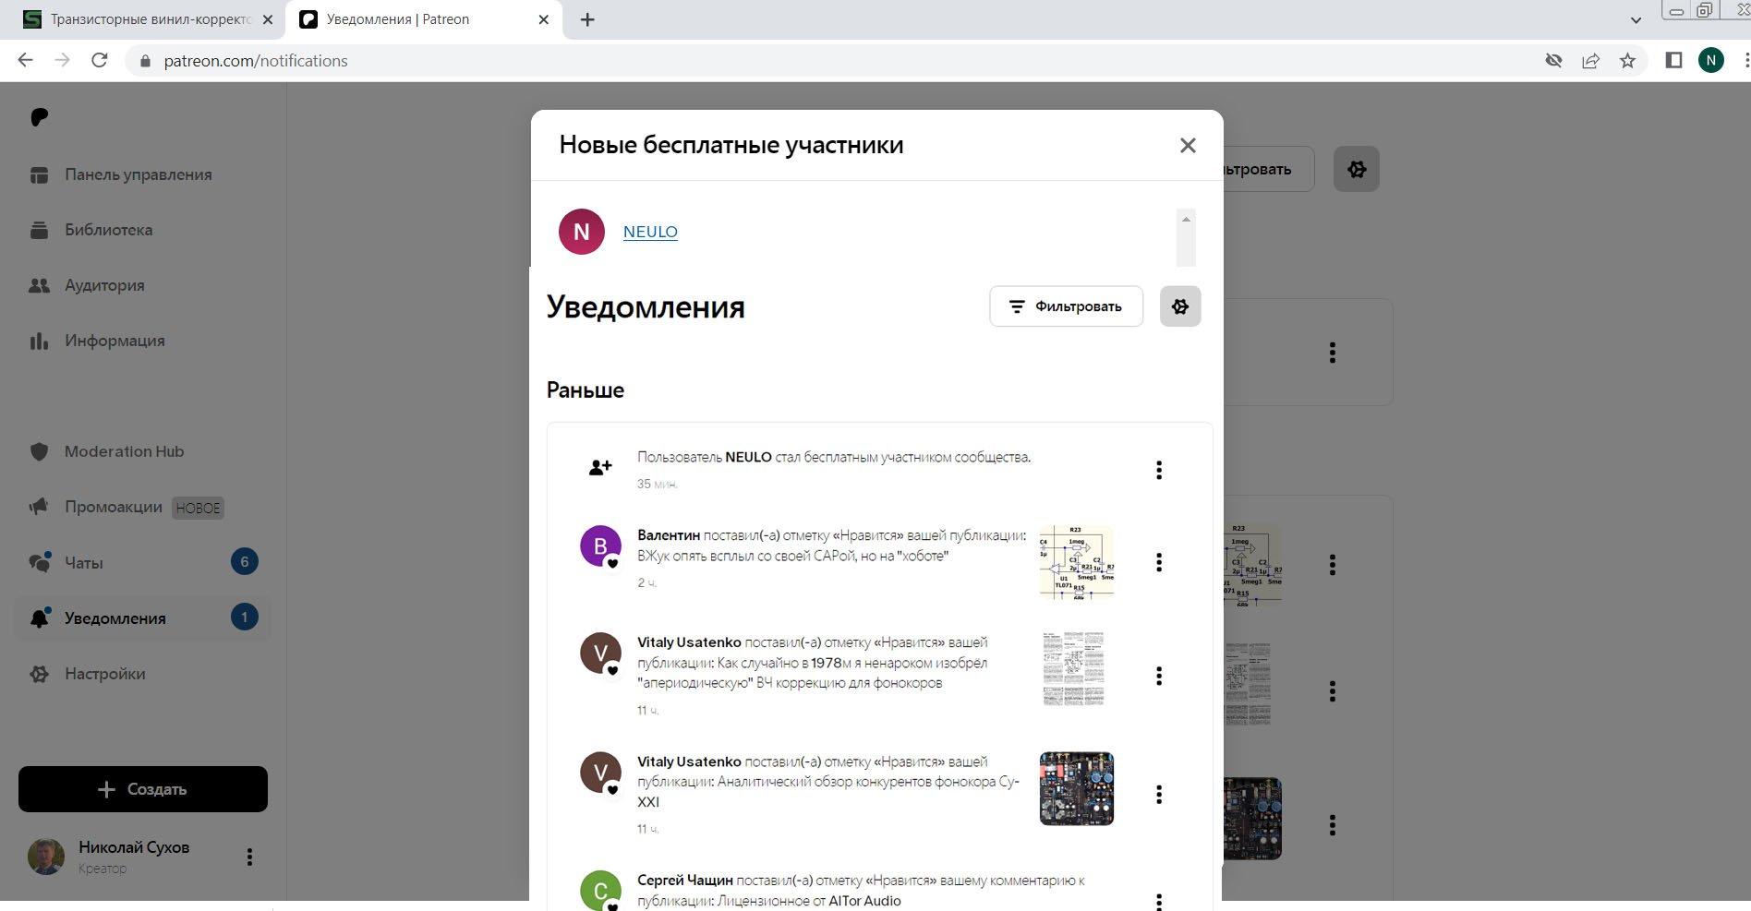Open options for Аналитический обзор notification

pos(1159,794)
